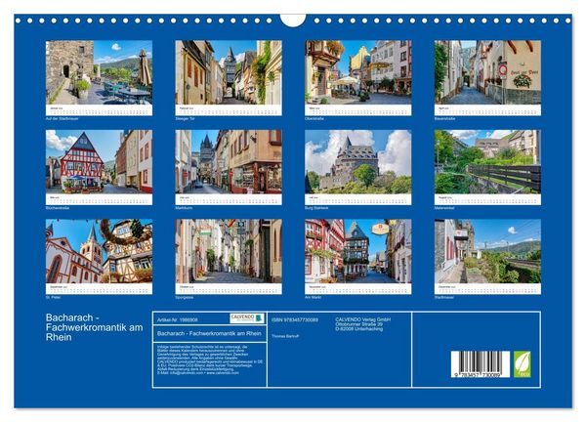This screenshot has height=422, width=586.
Task: Click the 'Auf der Stadtmauer' caption
Action: click(x=63, y=118)
